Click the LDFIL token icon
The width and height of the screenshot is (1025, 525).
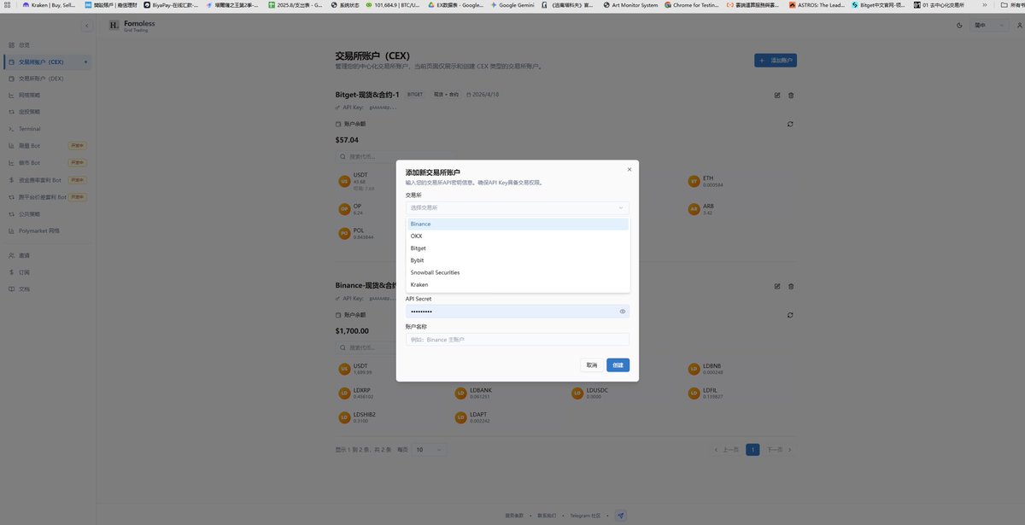(x=694, y=394)
